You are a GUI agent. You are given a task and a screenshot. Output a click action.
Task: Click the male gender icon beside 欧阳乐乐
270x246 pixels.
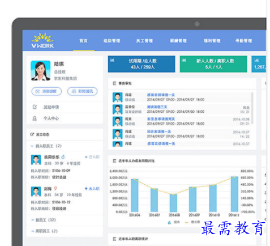tap(63, 157)
